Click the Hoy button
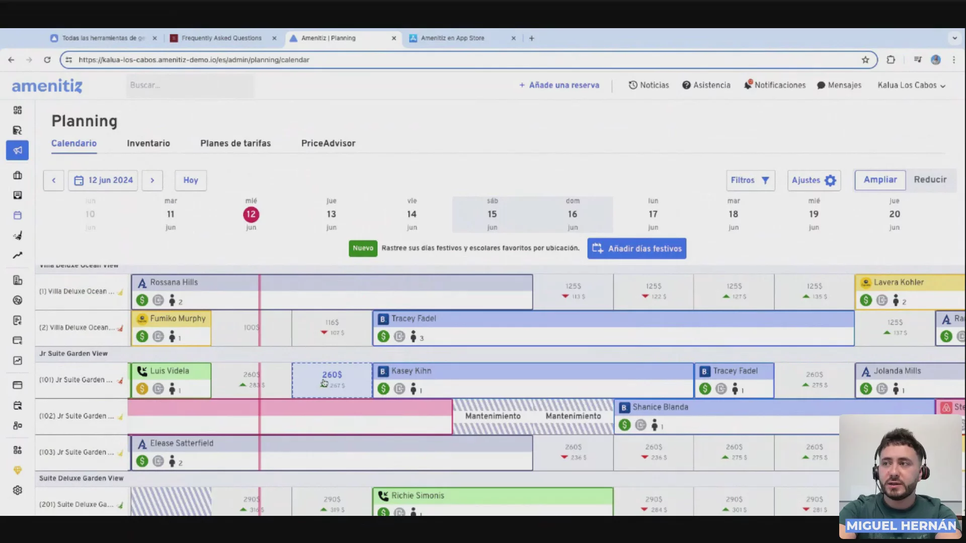 (x=191, y=180)
